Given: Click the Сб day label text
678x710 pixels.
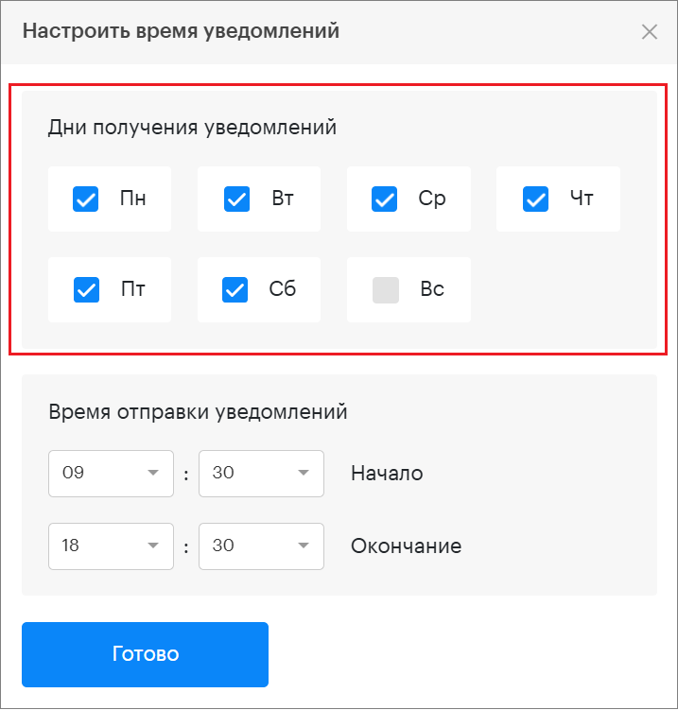Looking at the screenshot, I should coord(283,289).
